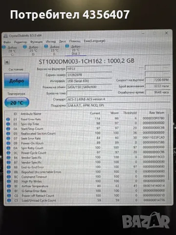Image resolution: width=176 pixels, height=235 pixels.
Task: Click the Raw Values column header
Action: click(157, 113)
